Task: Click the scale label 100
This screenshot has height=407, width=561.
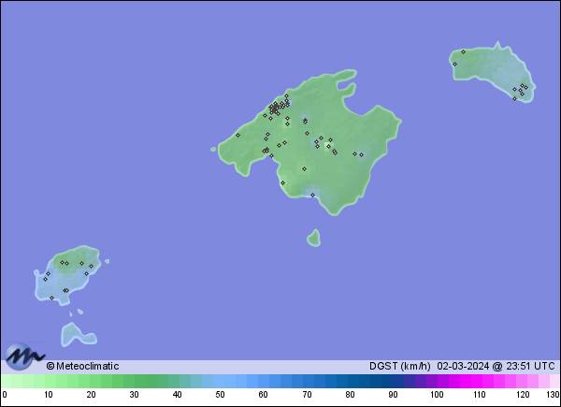Action: tap(437, 395)
